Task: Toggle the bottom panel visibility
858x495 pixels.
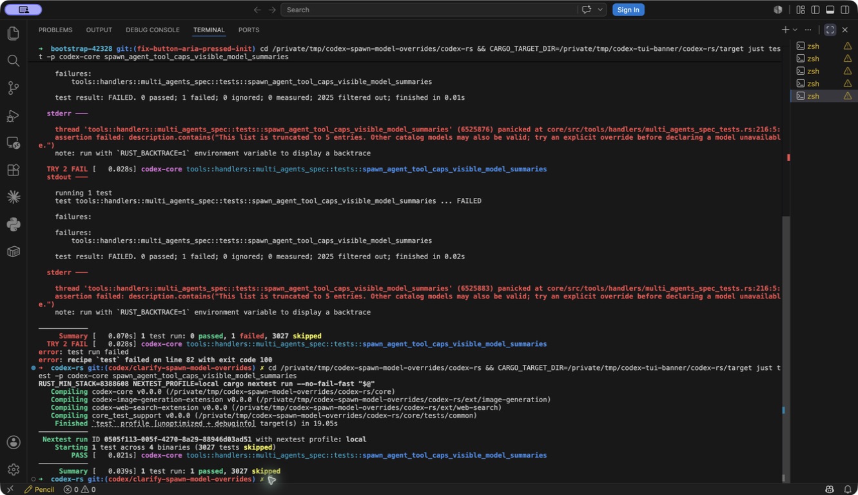Action: tap(830, 10)
